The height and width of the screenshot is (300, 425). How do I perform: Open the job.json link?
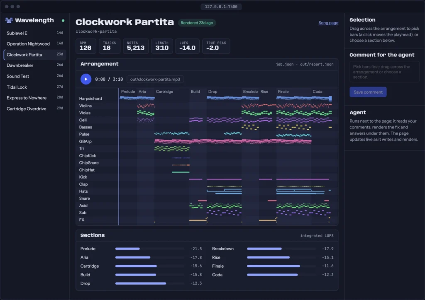(285, 64)
